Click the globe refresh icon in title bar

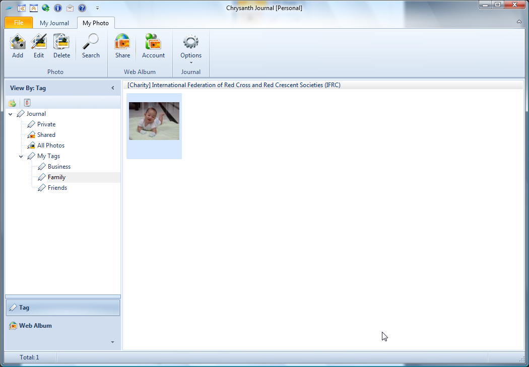(46, 8)
